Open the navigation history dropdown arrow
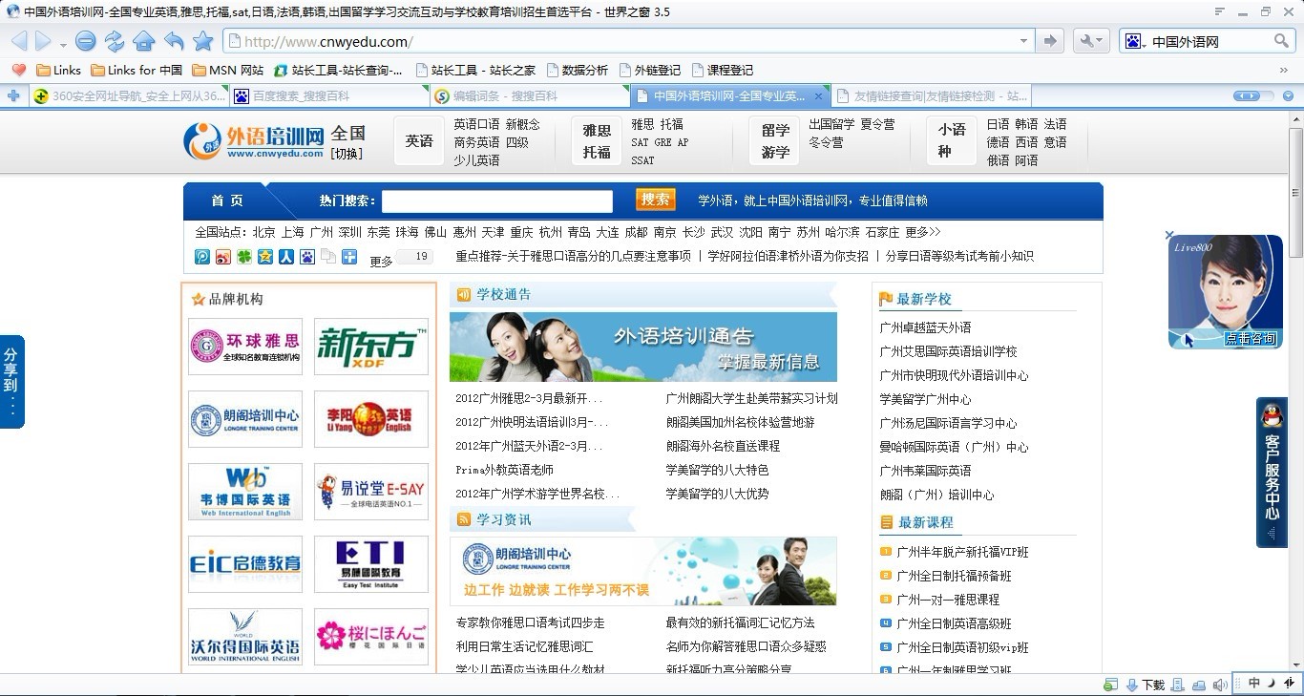The image size is (1304, 696). tap(63, 43)
